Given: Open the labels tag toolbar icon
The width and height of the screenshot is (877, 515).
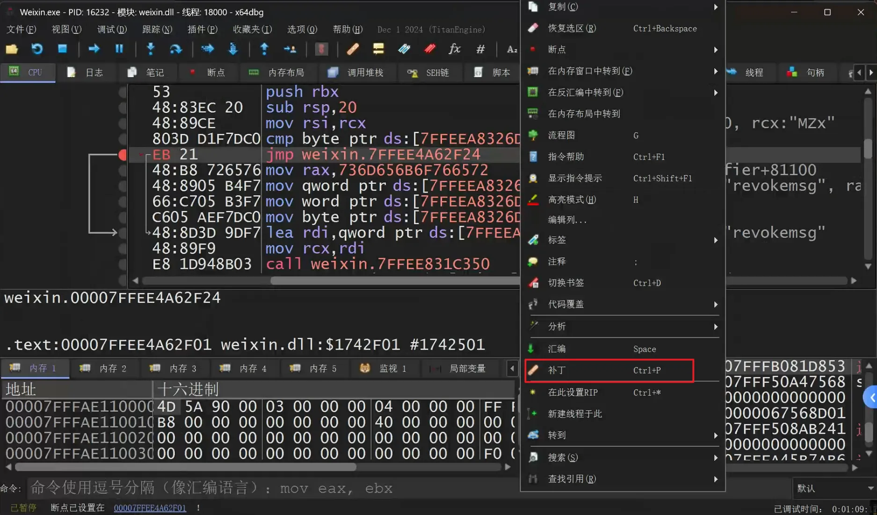Looking at the screenshot, I should click(x=404, y=49).
